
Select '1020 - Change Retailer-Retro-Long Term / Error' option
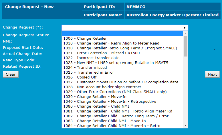pyautogui.click(x=120, y=48)
